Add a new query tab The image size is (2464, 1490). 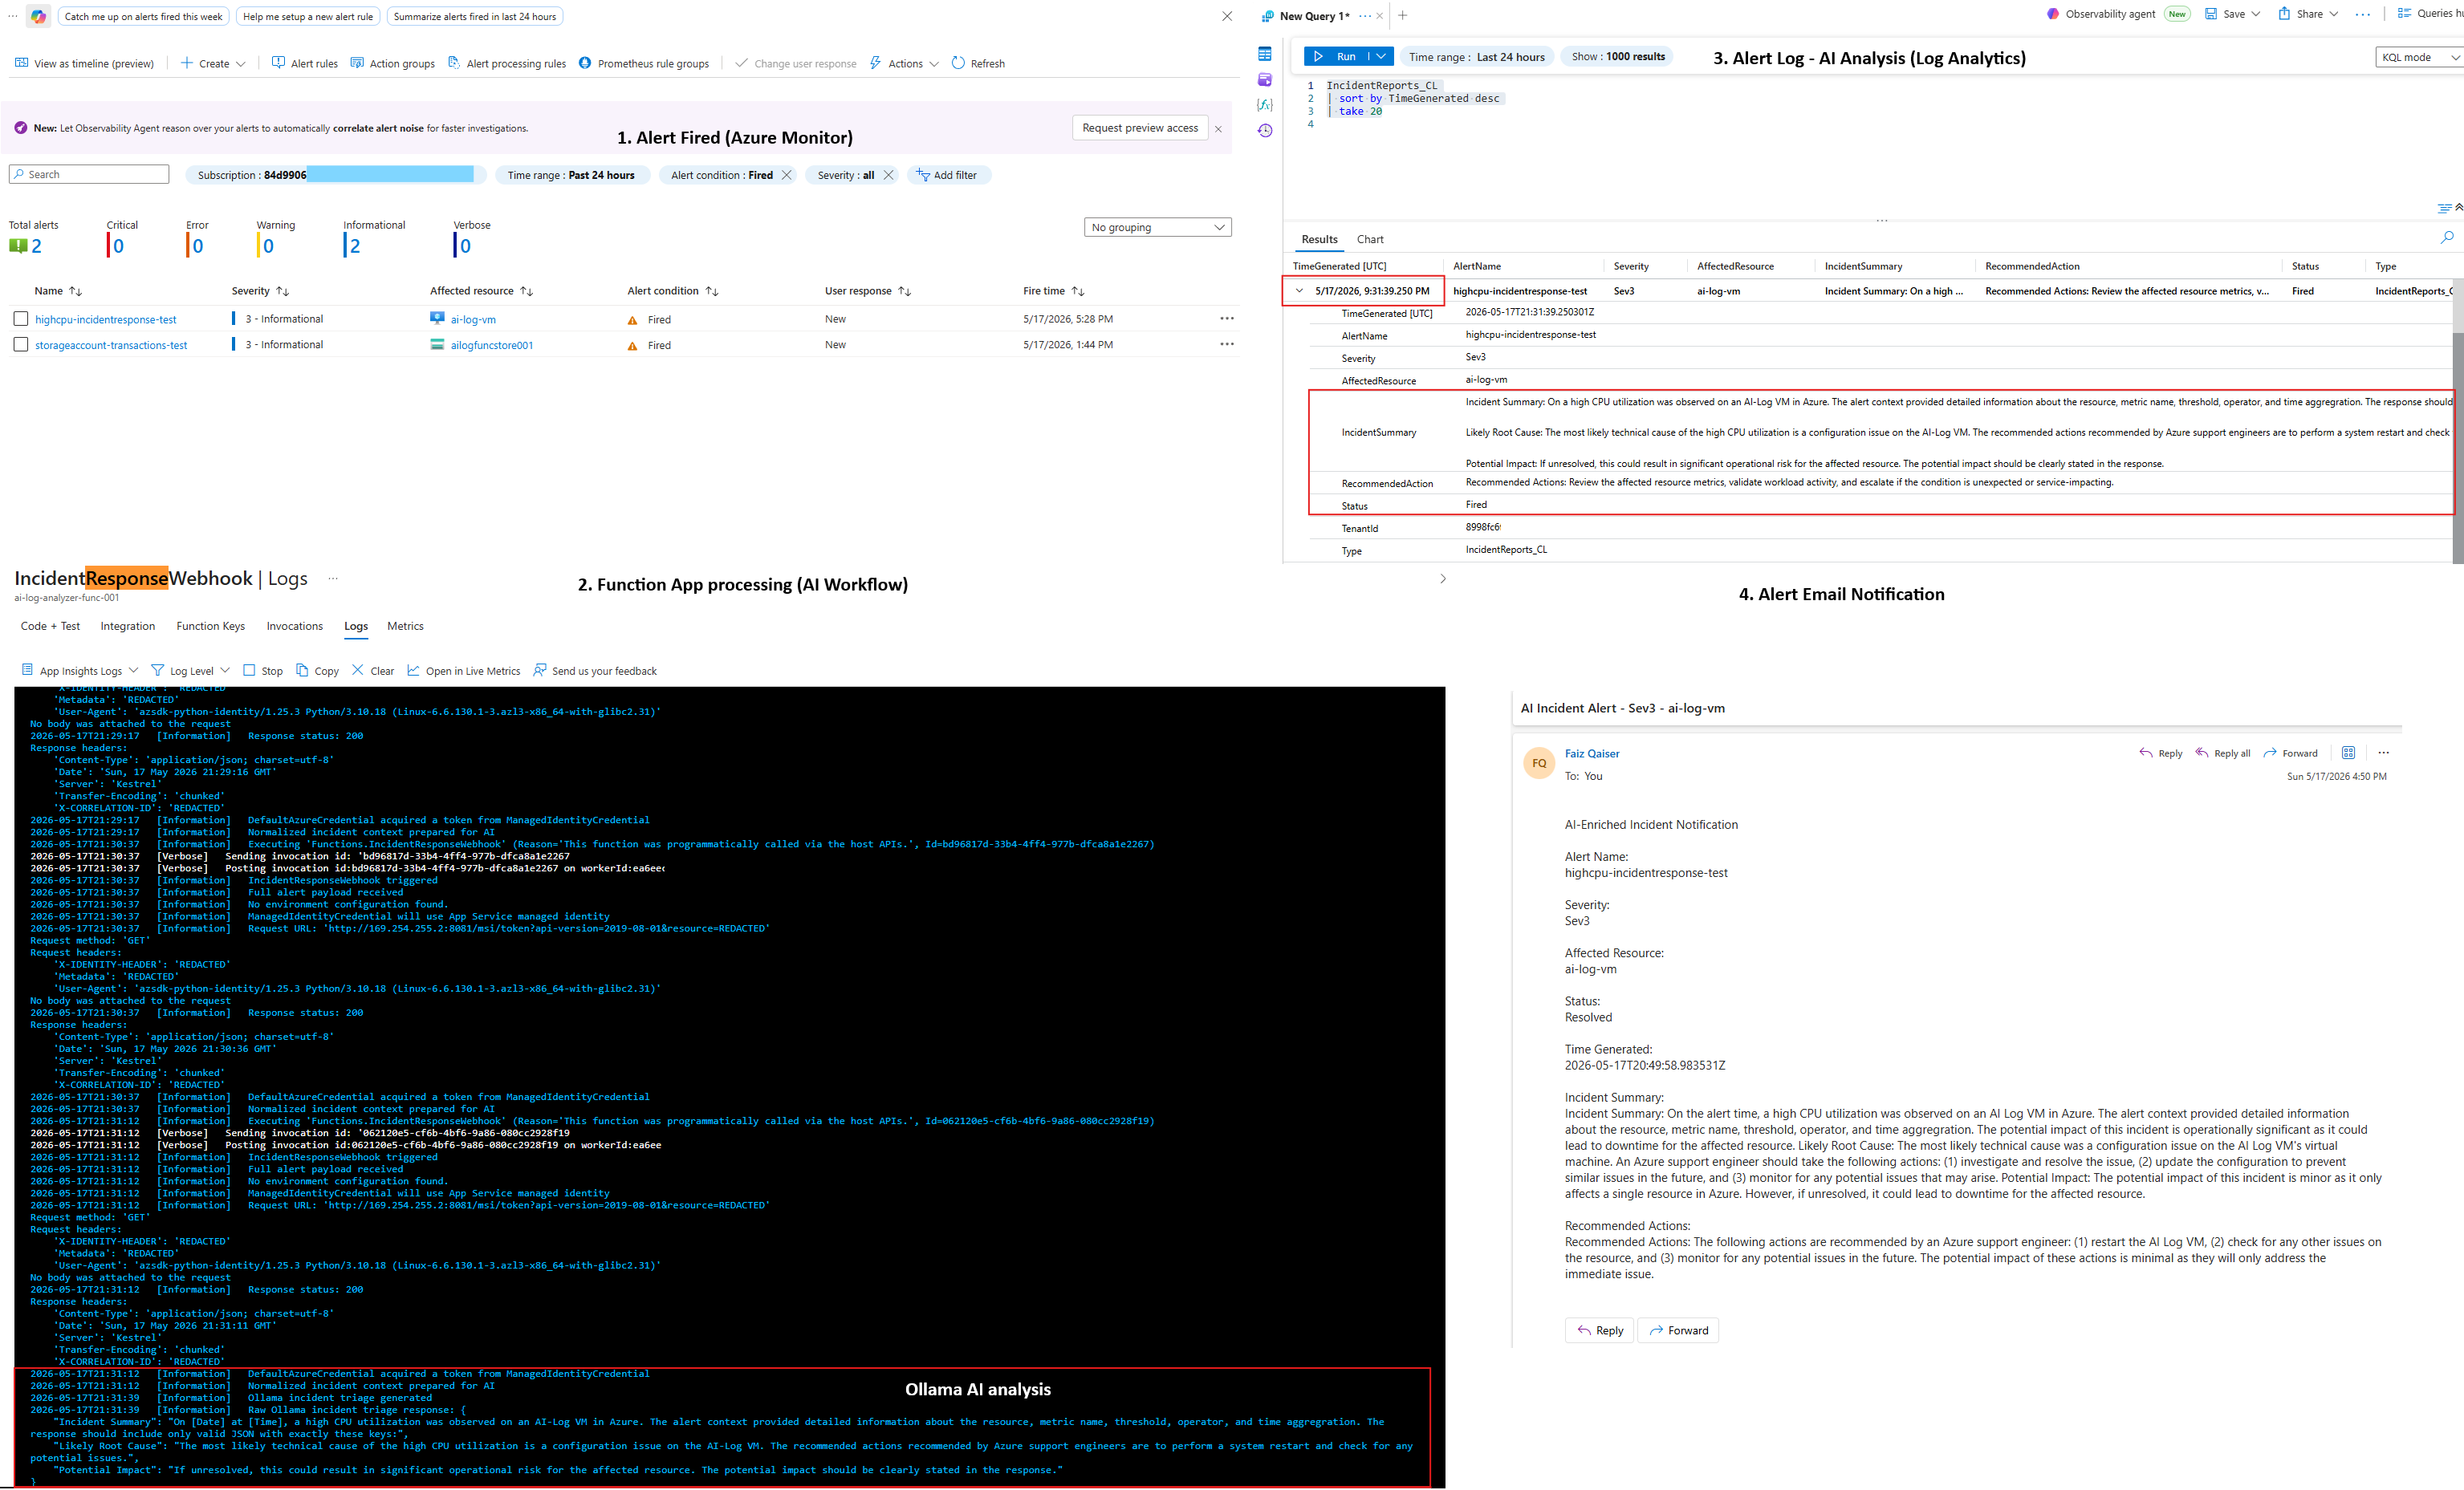coord(1402,15)
